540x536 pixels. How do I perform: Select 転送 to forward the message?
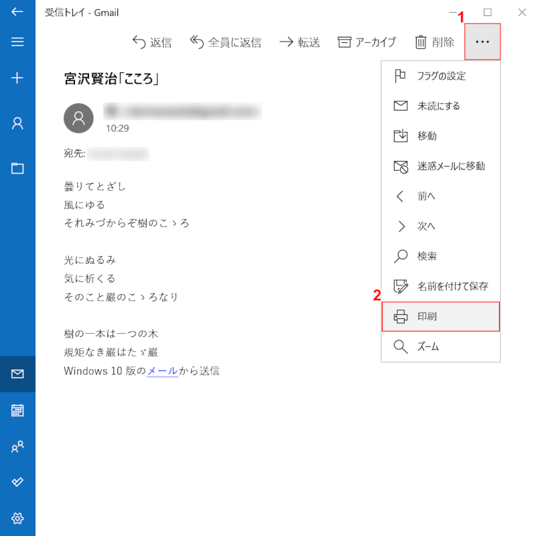pyautogui.click(x=299, y=42)
